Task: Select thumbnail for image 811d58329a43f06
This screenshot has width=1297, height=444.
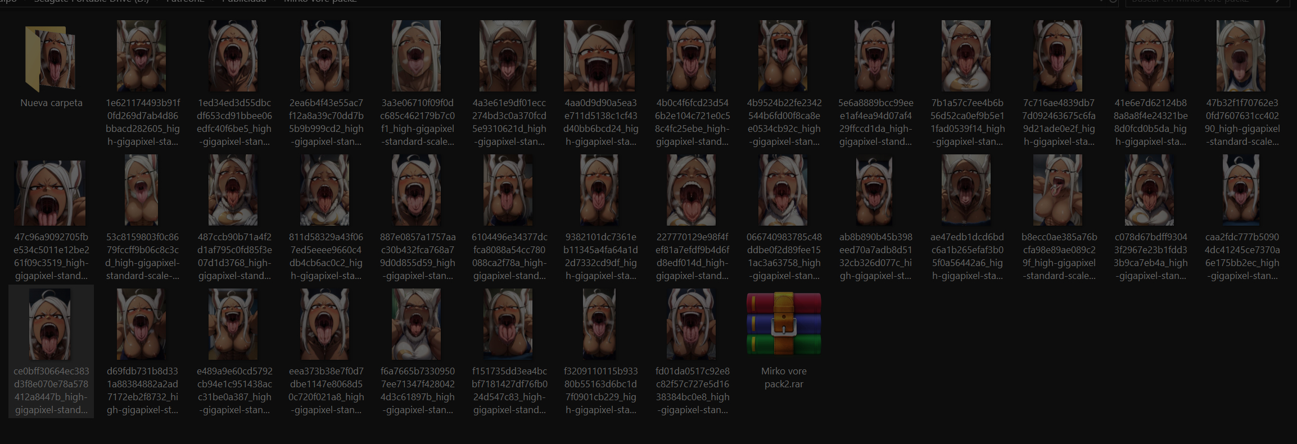Action: pyautogui.click(x=324, y=190)
